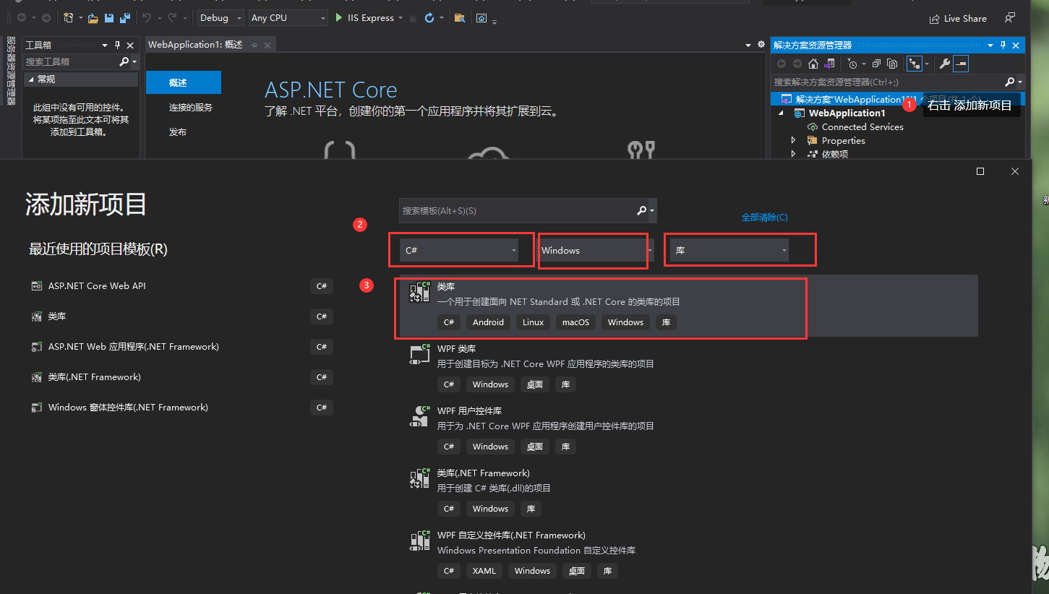Click the Collapse All icon in Solution Explorer

click(876, 64)
